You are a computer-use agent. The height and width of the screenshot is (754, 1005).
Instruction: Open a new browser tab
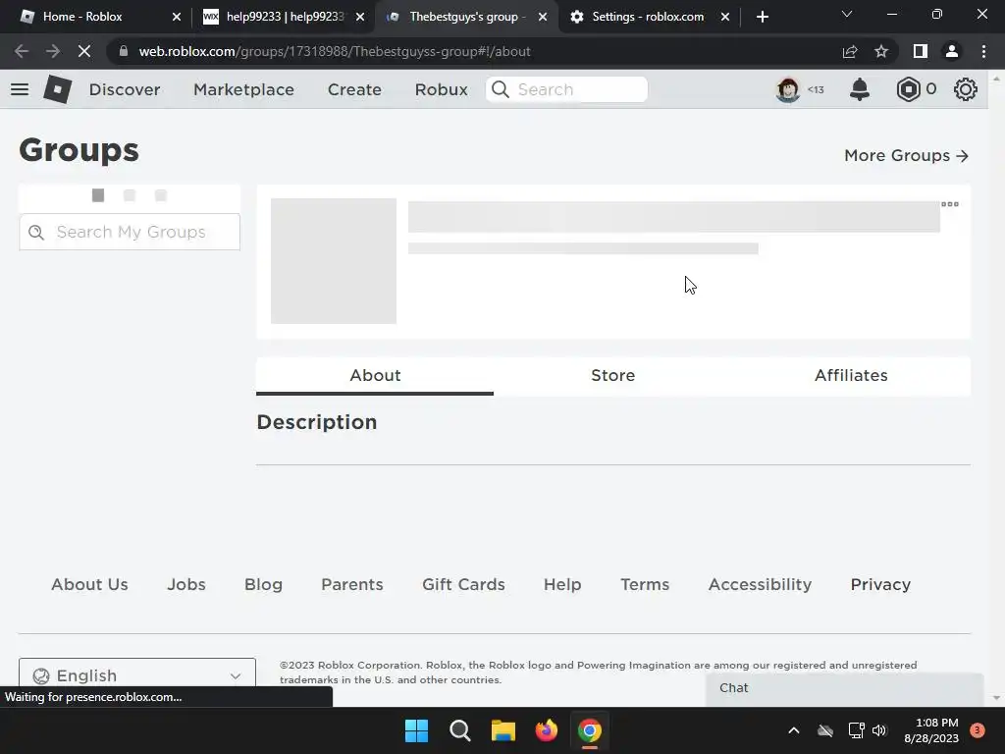coord(762,17)
